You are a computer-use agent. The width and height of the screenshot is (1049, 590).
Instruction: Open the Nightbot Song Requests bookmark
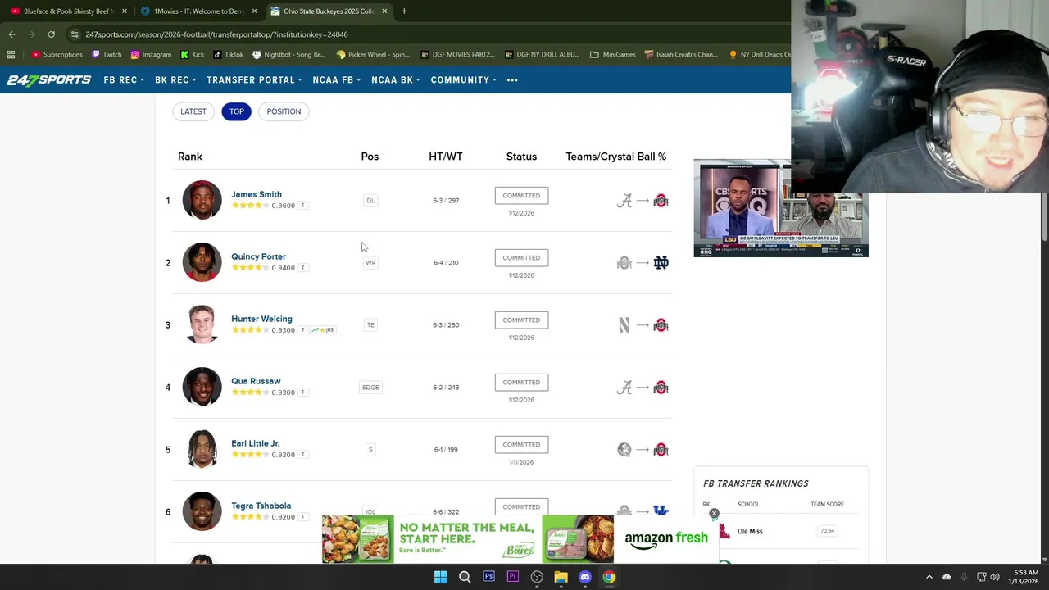tap(288, 54)
